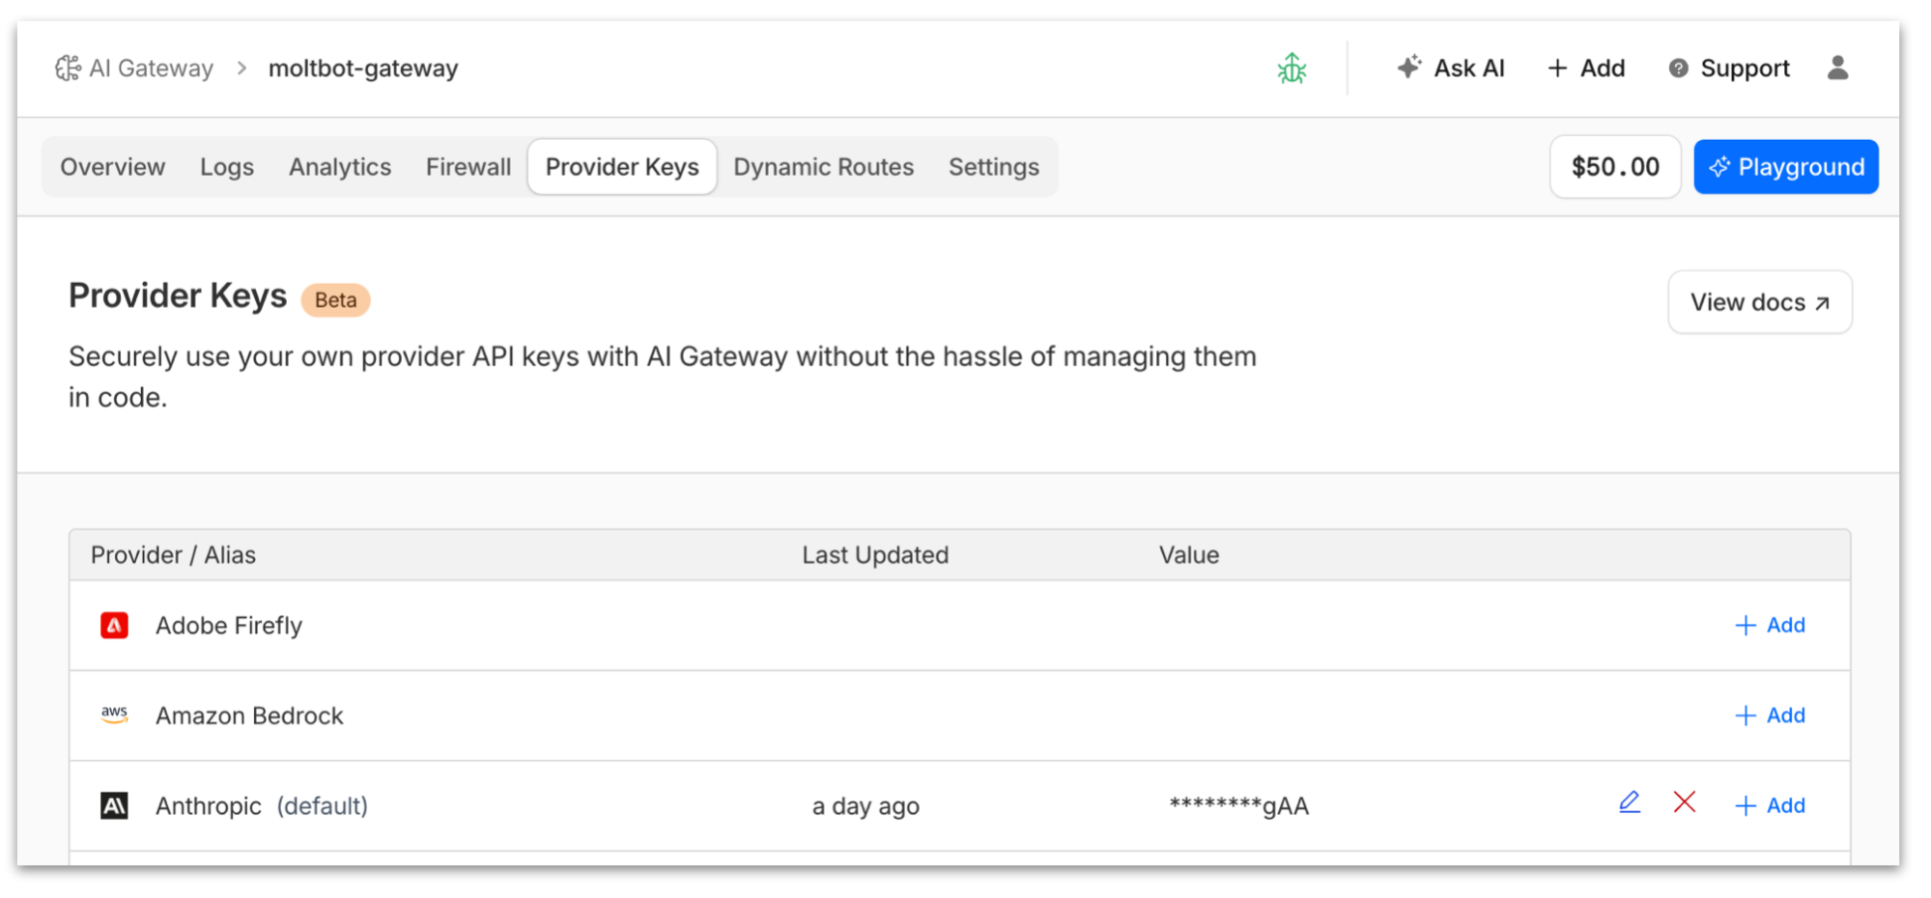Image resolution: width=1931 pixels, height=898 pixels.
Task: Open View docs link
Action: tap(1759, 302)
